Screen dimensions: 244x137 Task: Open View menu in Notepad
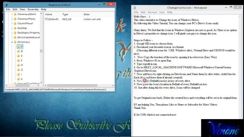(x=162, y=12)
